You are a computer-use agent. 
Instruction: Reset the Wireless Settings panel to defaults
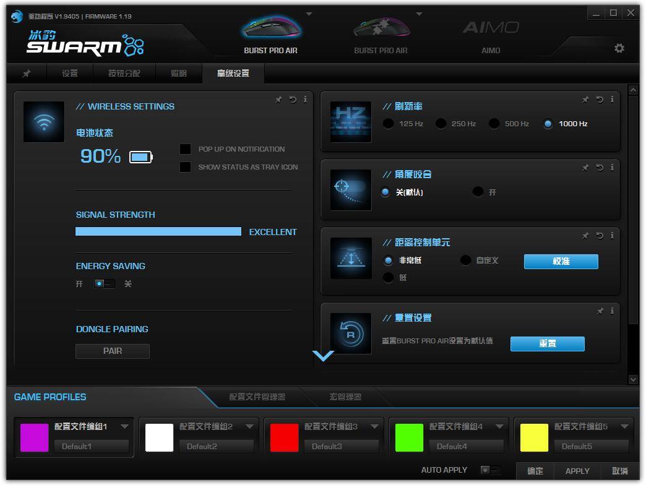click(x=293, y=99)
